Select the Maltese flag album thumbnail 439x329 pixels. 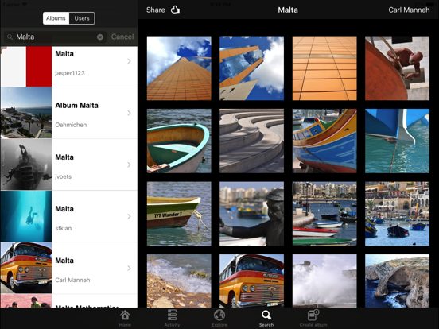[26, 67]
